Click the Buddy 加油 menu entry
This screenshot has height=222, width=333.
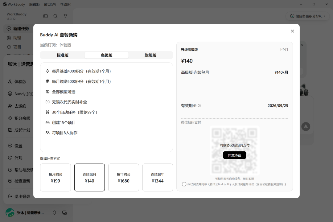coord(20,94)
